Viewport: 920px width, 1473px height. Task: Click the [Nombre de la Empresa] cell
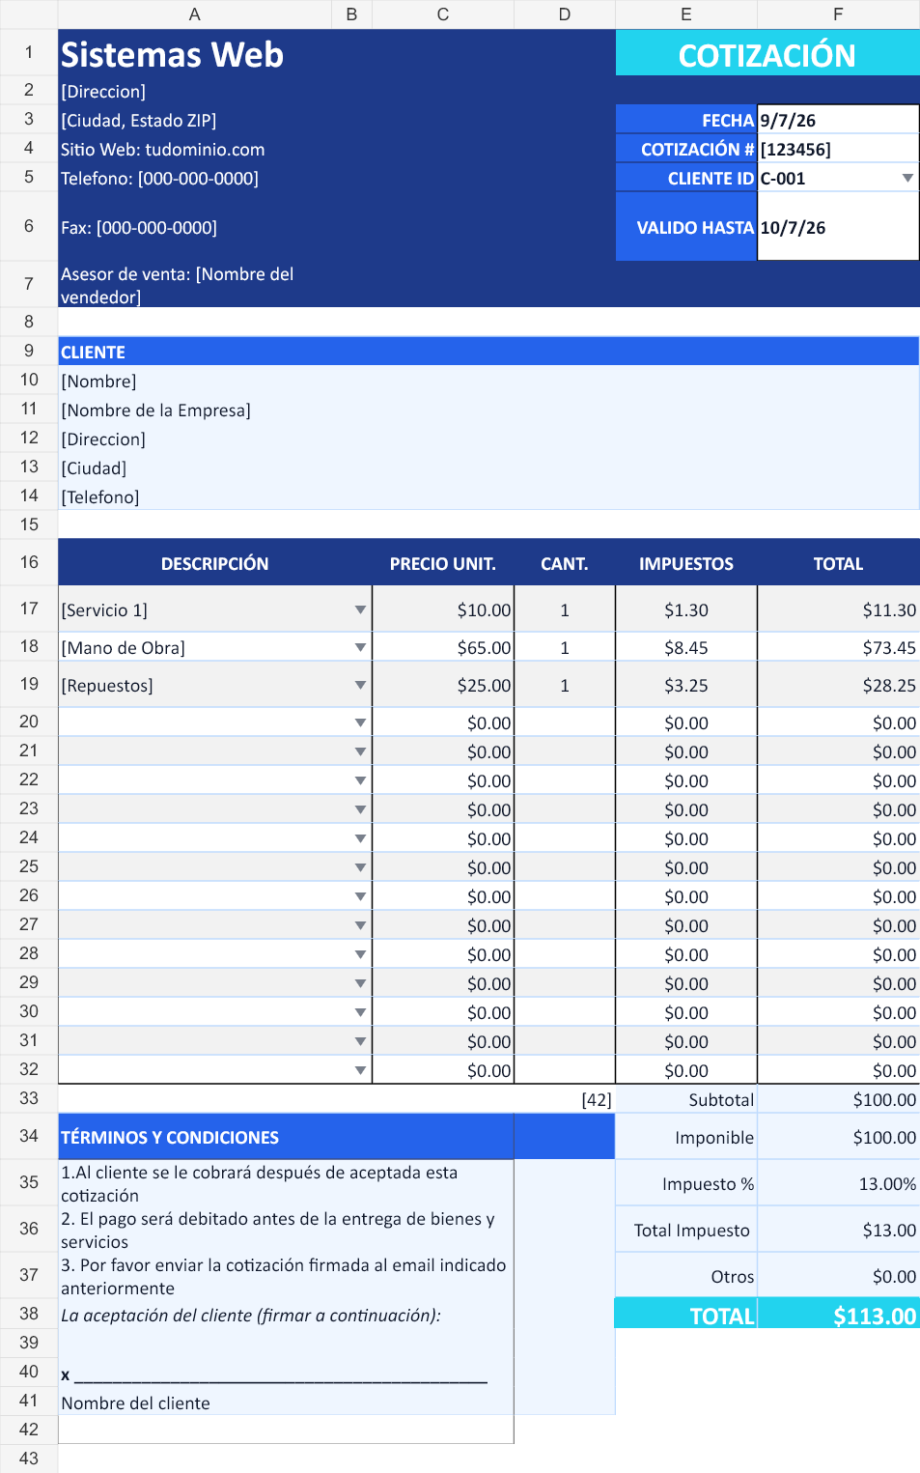488,410
